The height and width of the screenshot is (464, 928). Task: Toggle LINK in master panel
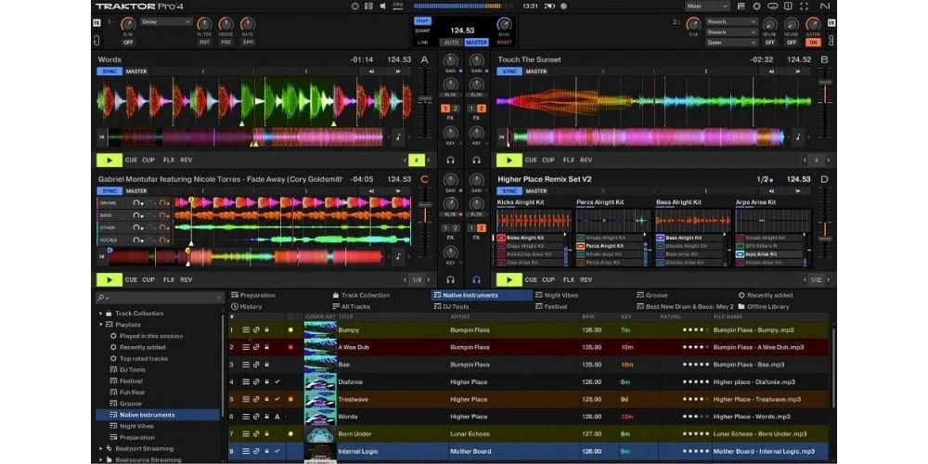(x=422, y=43)
